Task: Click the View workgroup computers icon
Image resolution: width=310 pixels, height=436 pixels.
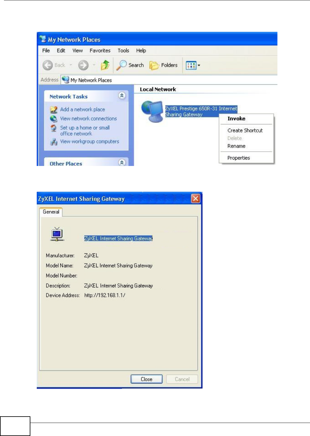Action: tap(54, 142)
